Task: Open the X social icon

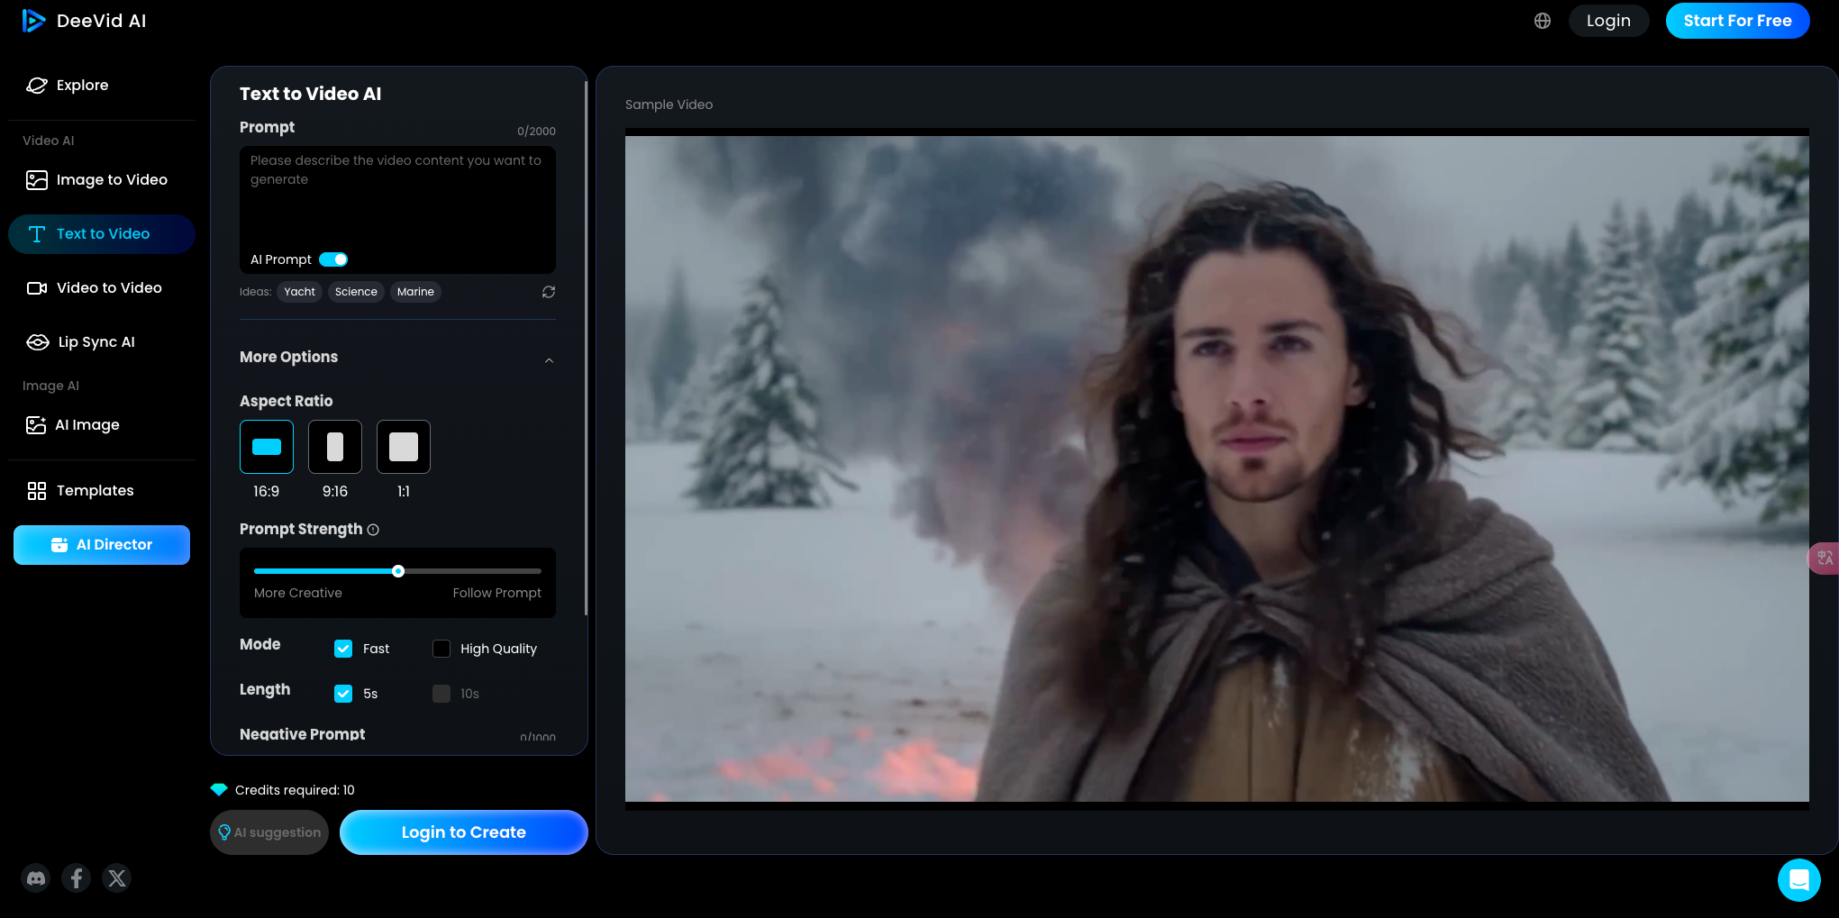Action: coord(117,878)
